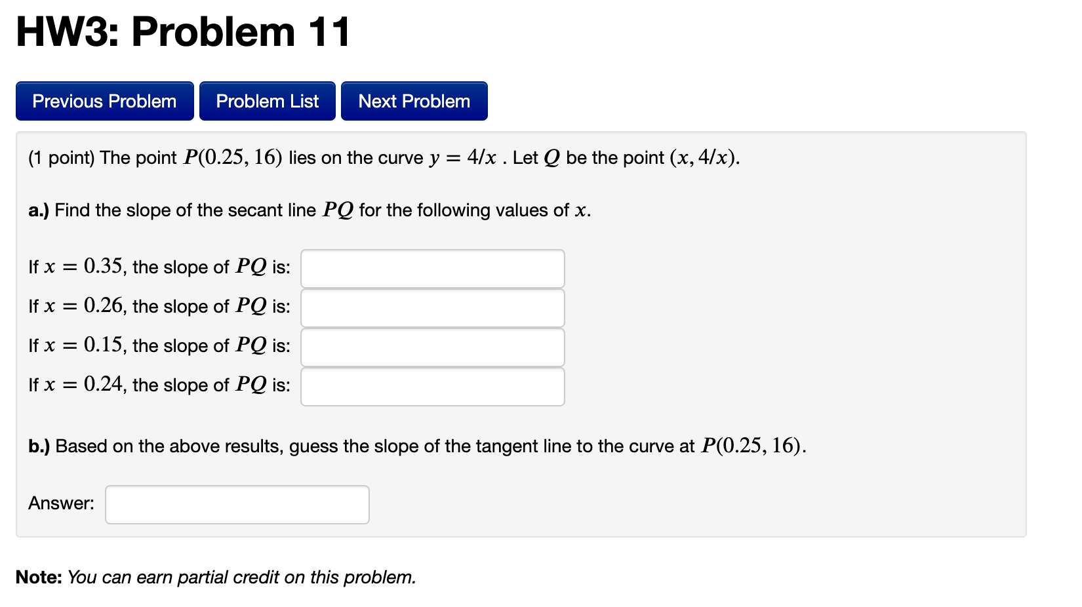Click the answer box for x = 0.26
Screen dimensions: 1082x607
pos(432,307)
